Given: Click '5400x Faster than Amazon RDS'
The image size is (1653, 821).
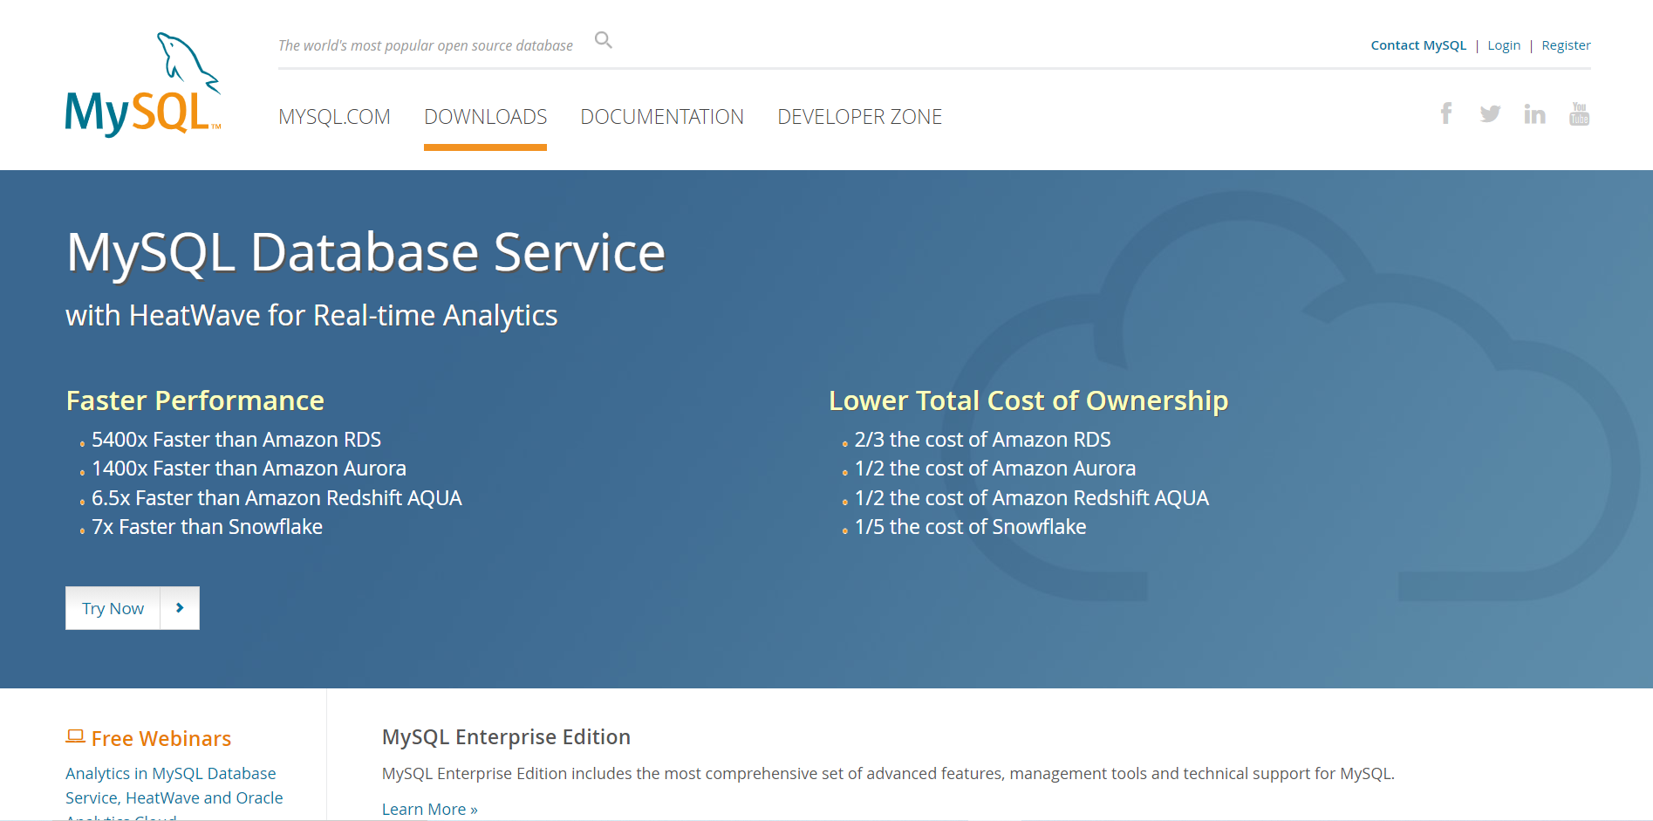Looking at the screenshot, I should 236,440.
